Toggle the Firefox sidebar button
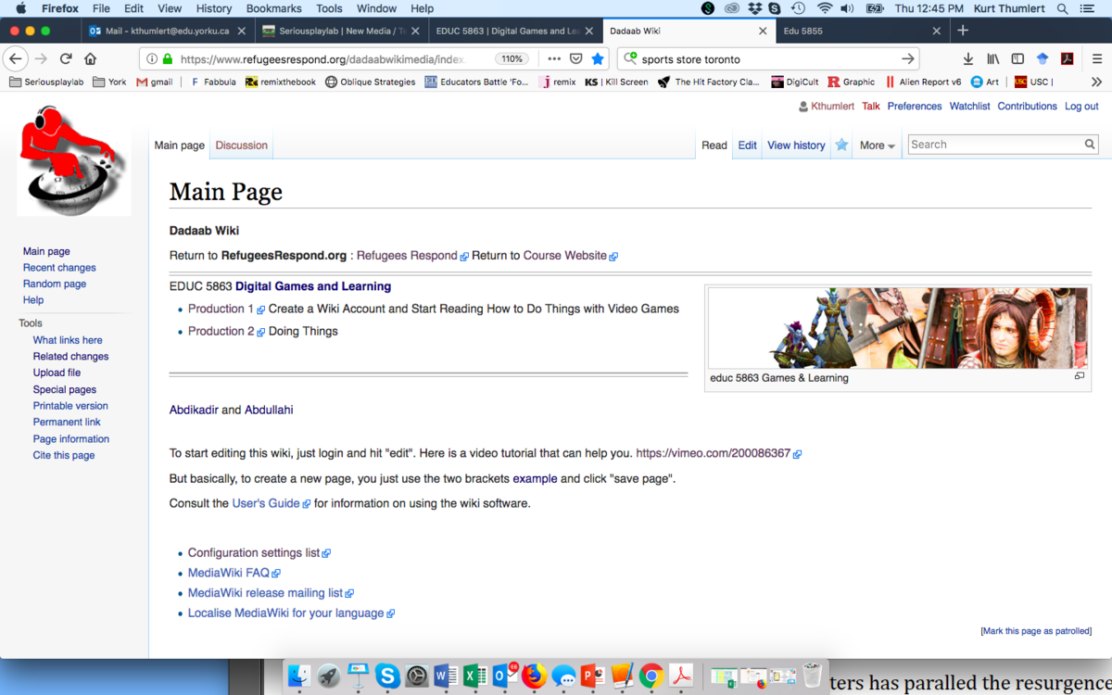Viewport: 1112px width, 695px height. click(x=1017, y=58)
